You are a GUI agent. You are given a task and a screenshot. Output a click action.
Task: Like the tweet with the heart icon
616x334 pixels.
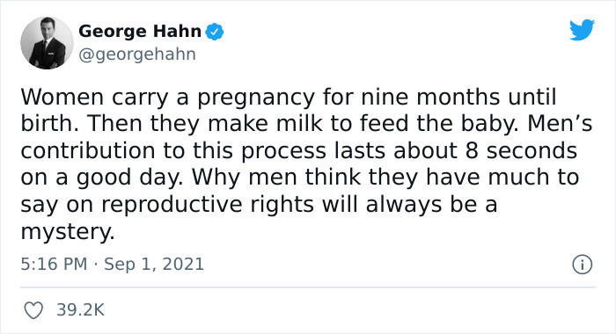click(x=33, y=310)
